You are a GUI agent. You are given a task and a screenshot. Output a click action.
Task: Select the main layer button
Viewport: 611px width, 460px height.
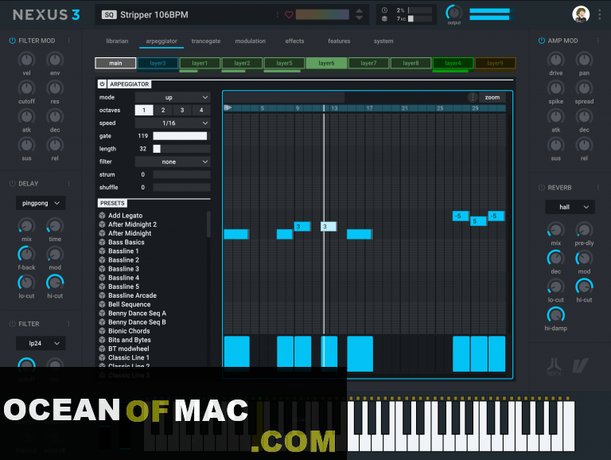[115, 63]
